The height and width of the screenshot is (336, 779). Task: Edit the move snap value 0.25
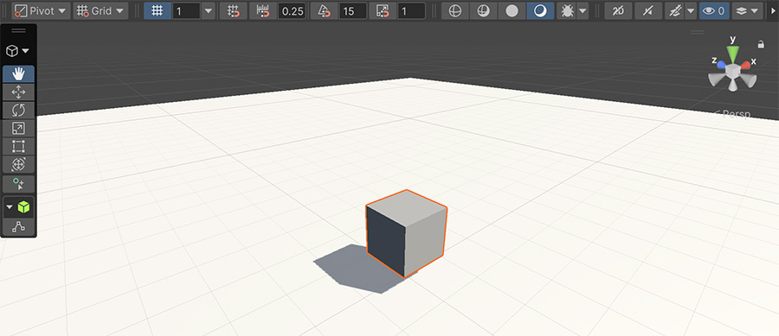click(292, 11)
